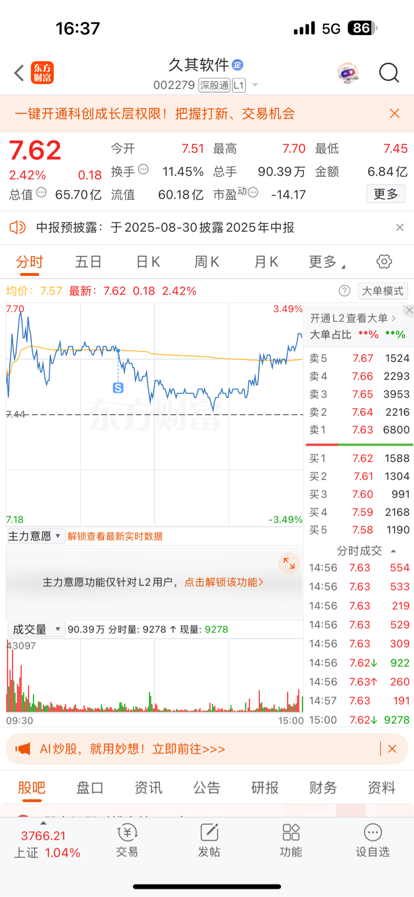Switch to the 日K chart tab
This screenshot has height=897, width=414.
click(x=148, y=262)
